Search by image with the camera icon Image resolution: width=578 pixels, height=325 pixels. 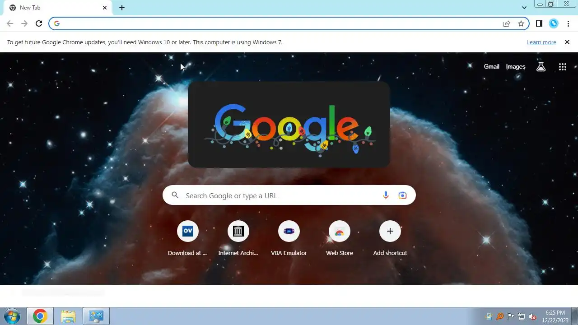click(402, 195)
